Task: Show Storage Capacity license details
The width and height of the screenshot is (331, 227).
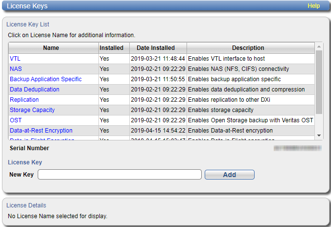Action: point(32,110)
